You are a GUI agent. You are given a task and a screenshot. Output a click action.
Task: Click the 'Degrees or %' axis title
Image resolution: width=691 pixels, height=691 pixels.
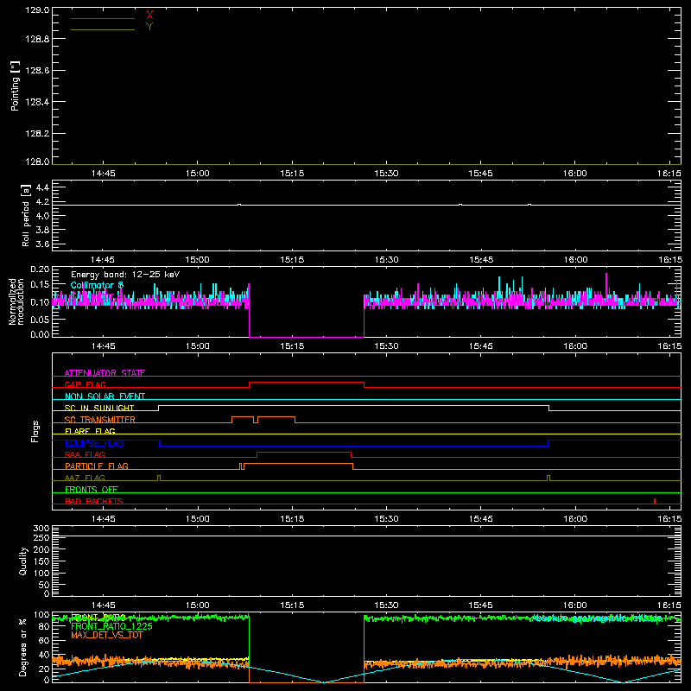tap(22, 647)
